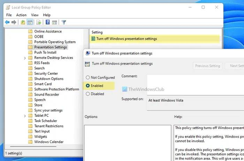
Task: Click the Setting column header
Action: click(x=97, y=32)
